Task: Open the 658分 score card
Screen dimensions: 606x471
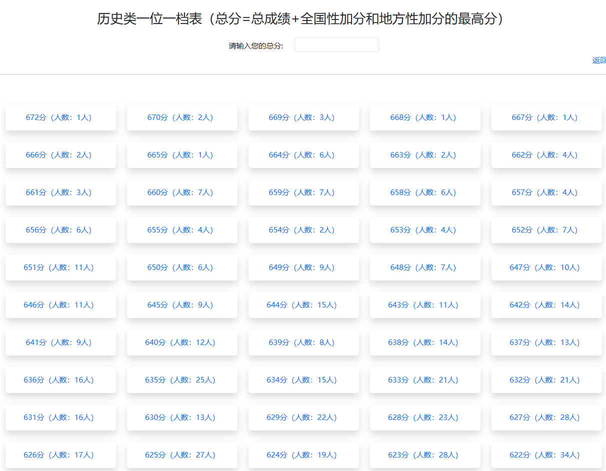Action: [x=425, y=192]
